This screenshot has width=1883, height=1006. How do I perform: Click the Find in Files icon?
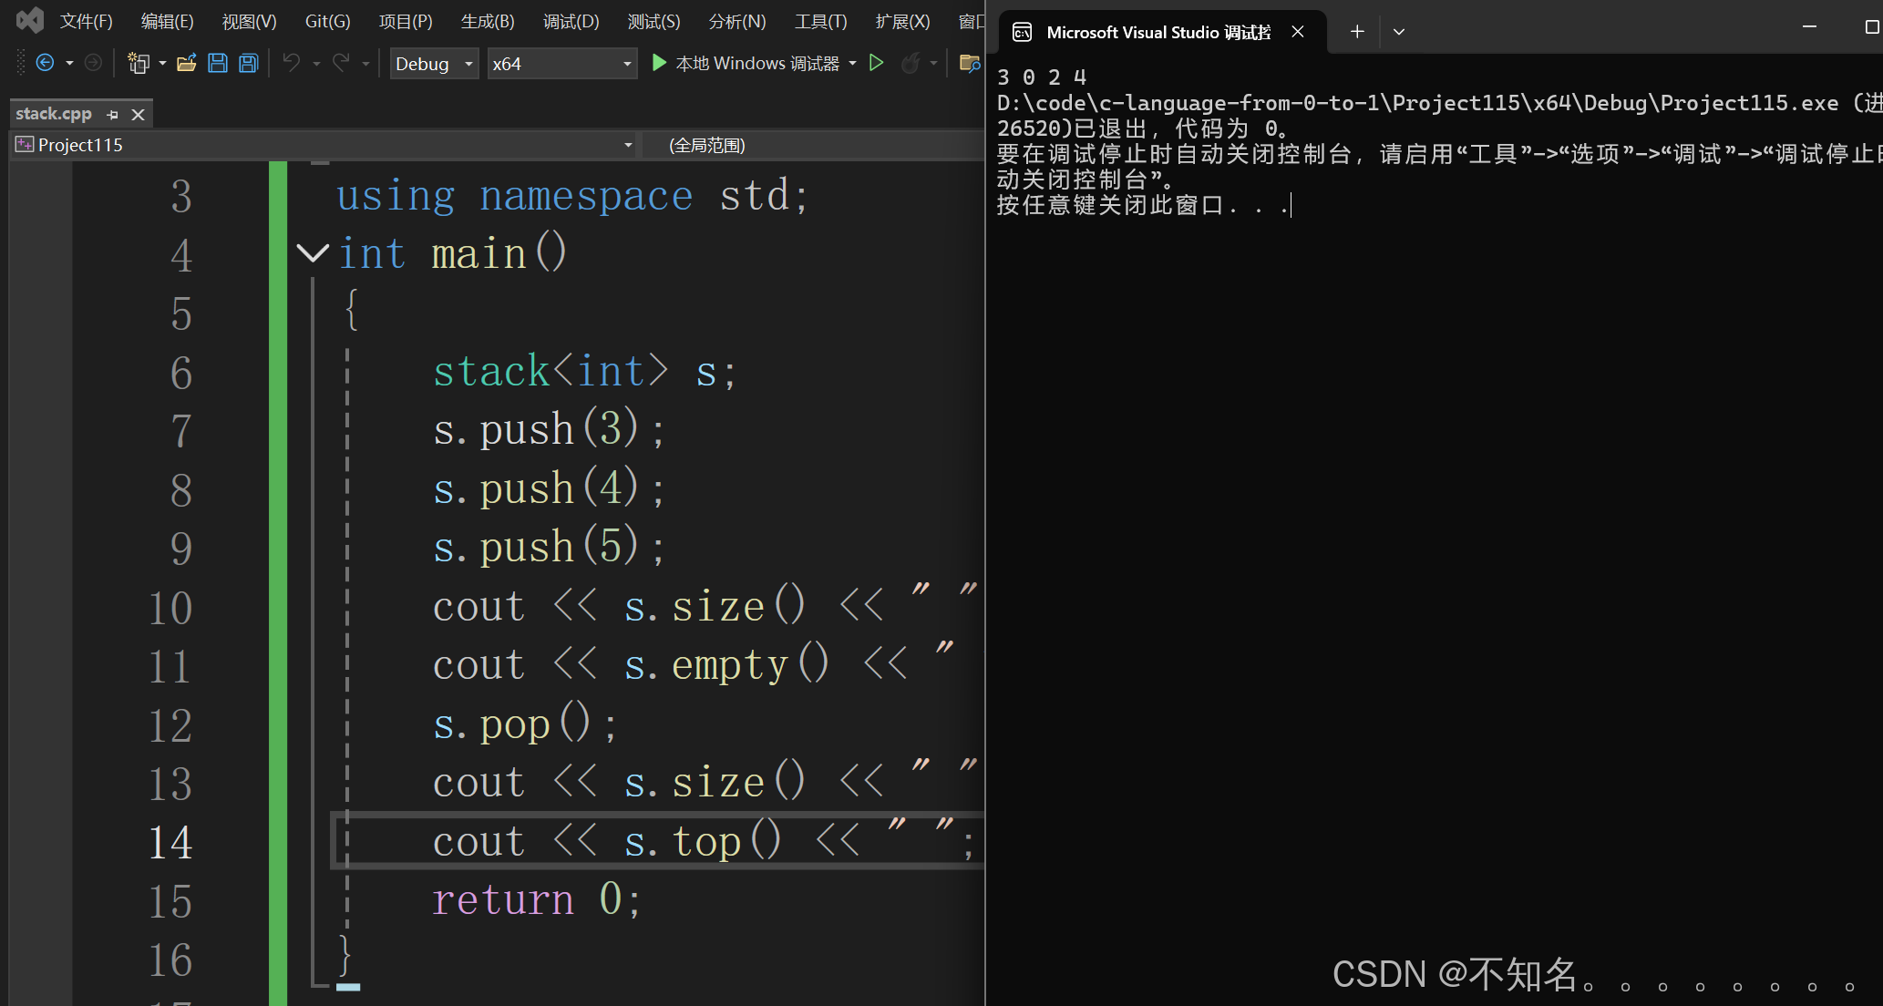point(969,63)
